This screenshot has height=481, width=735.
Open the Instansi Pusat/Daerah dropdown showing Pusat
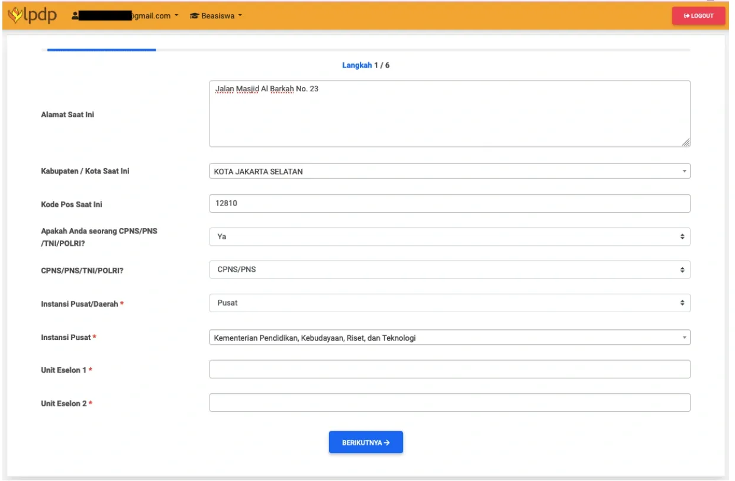(450, 303)
